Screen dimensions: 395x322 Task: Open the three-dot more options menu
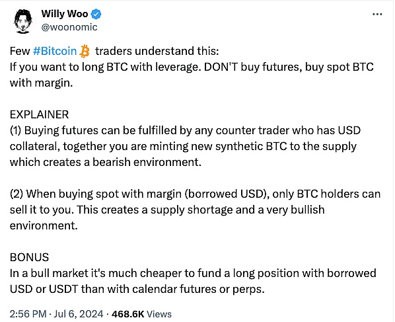(377, 15)
